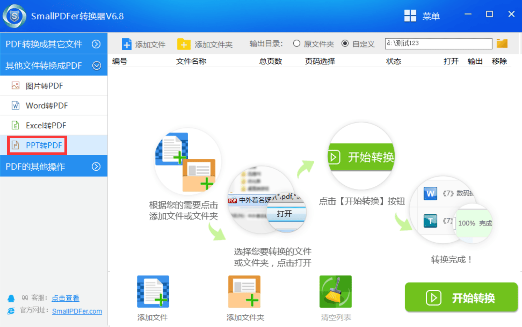The width and height of the screenshot is (522, 327).
Task: Click the 页码选择 column header
Action: (x=320, y=61)
